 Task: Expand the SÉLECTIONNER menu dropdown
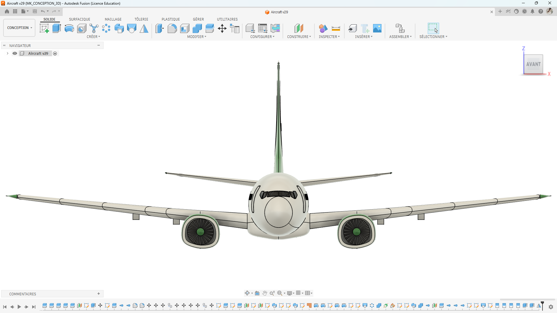[x=433, y=37]
